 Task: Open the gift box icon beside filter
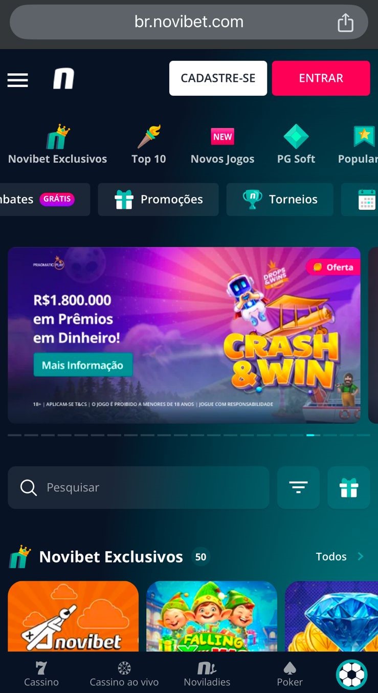click(x=349, y=487)
